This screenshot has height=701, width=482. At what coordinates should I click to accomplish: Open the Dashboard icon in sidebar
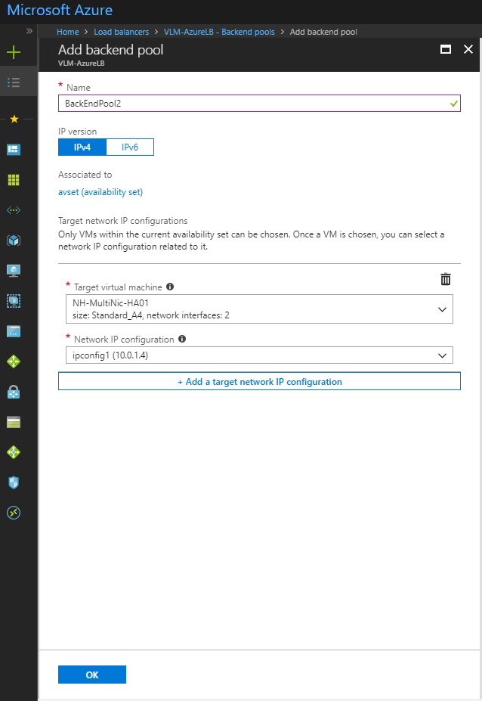click(x=14, y=149)
